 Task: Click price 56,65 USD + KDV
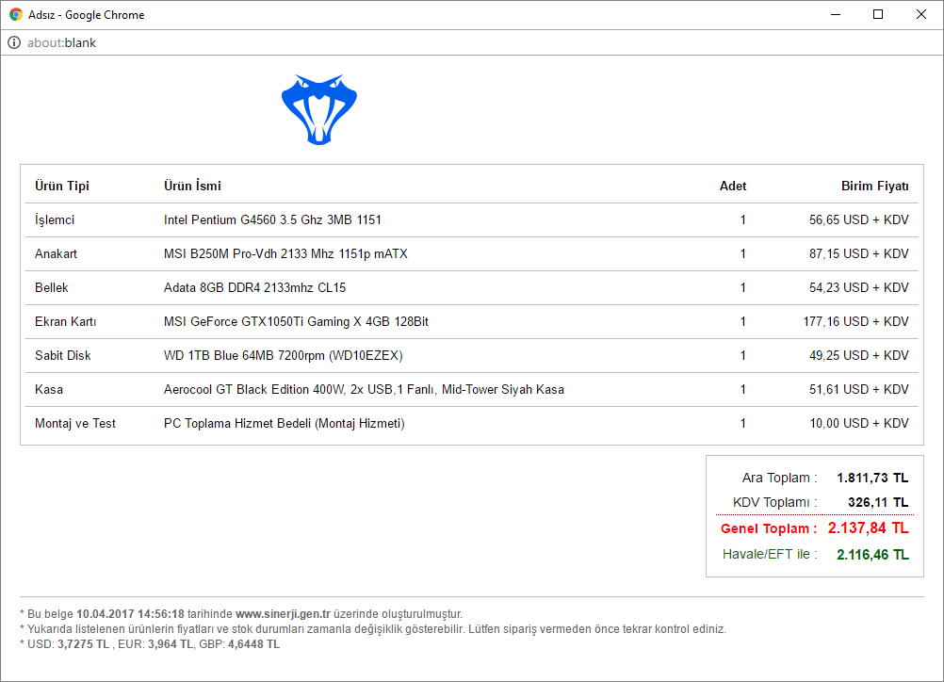point(858,219)
